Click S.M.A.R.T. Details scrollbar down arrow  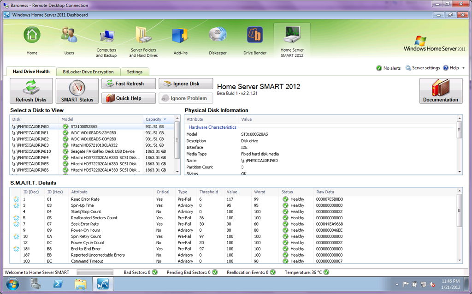(x=460, y=260)
